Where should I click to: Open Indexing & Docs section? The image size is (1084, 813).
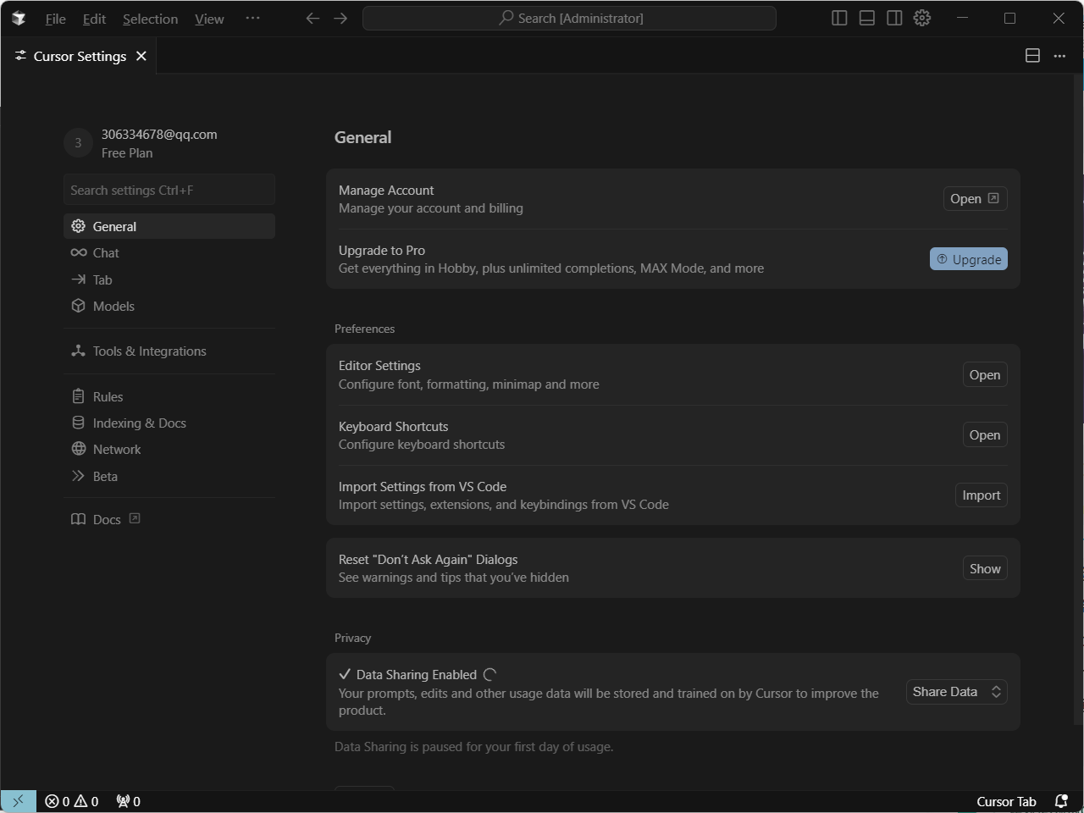tap(169, 423)
